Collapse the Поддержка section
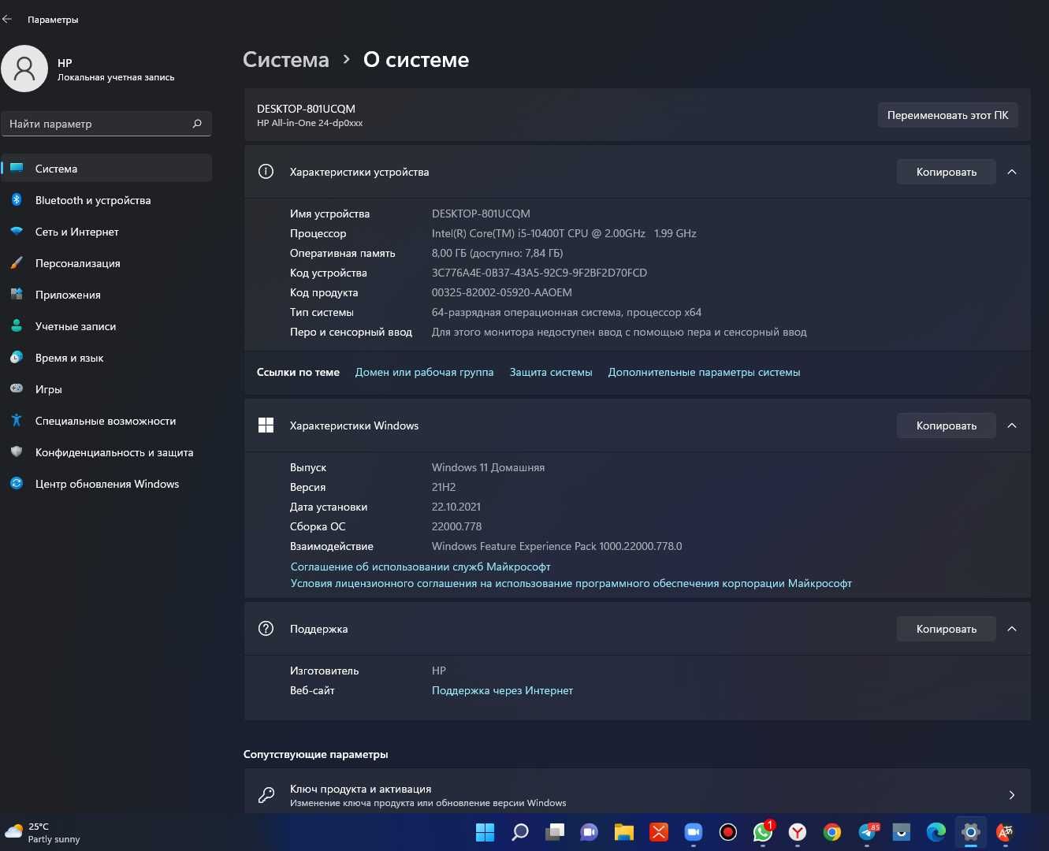 click(1012, 629)
